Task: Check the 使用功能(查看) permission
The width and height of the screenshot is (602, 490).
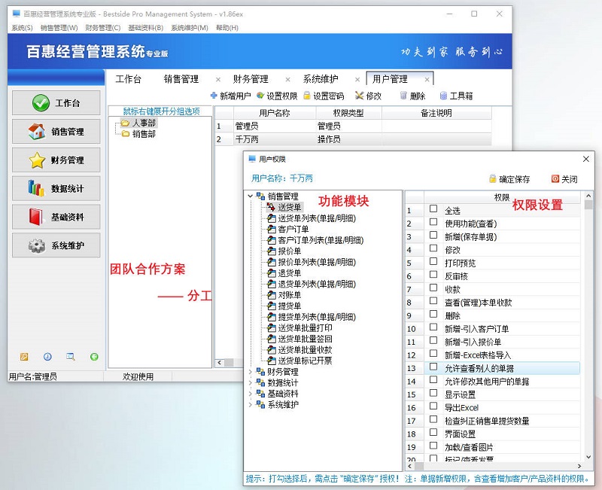Action: tap(433, 221)
